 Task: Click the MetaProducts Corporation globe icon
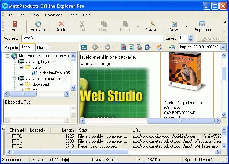click(x=14, y=56)
